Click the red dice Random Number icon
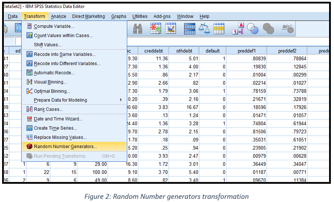The width and height of the screenshot is (334, 202). coord(29,146)
